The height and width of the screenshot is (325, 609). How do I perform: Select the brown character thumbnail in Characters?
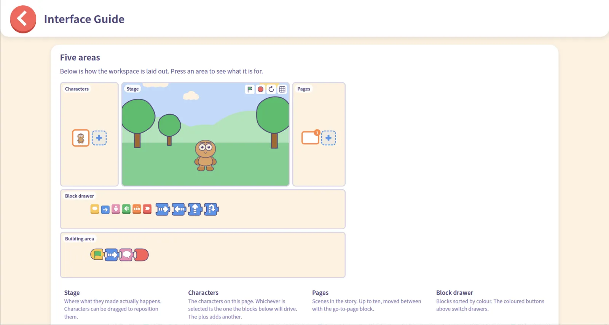(x=81, y=138)
